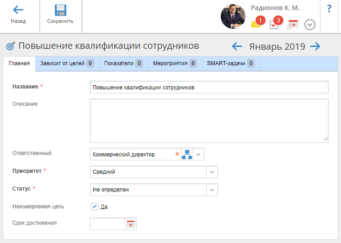Expand the Приоритет dropdown
This screenshot has height=243, width=341.
tap(212, 172)
